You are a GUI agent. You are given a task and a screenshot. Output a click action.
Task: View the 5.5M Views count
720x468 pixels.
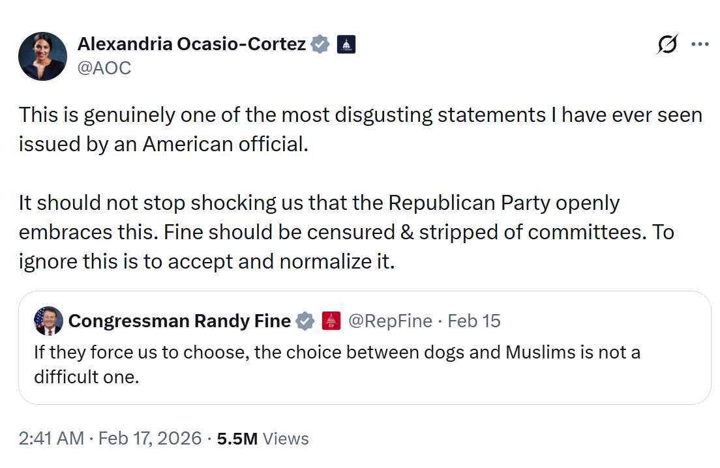click(x=263, y=438)
